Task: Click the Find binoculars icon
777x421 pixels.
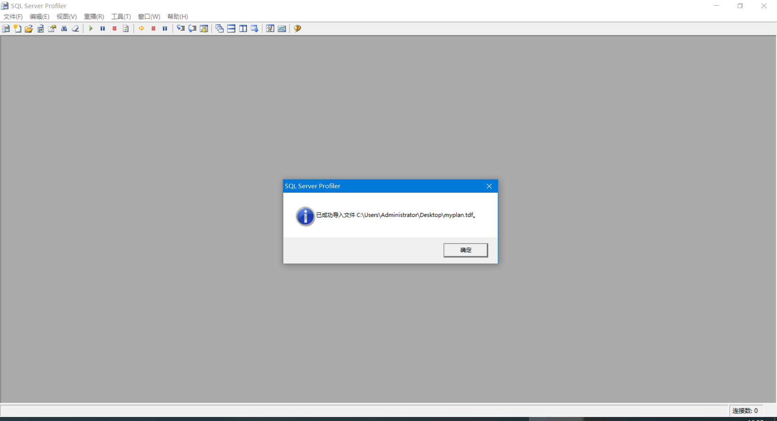Action: [64, 28]
